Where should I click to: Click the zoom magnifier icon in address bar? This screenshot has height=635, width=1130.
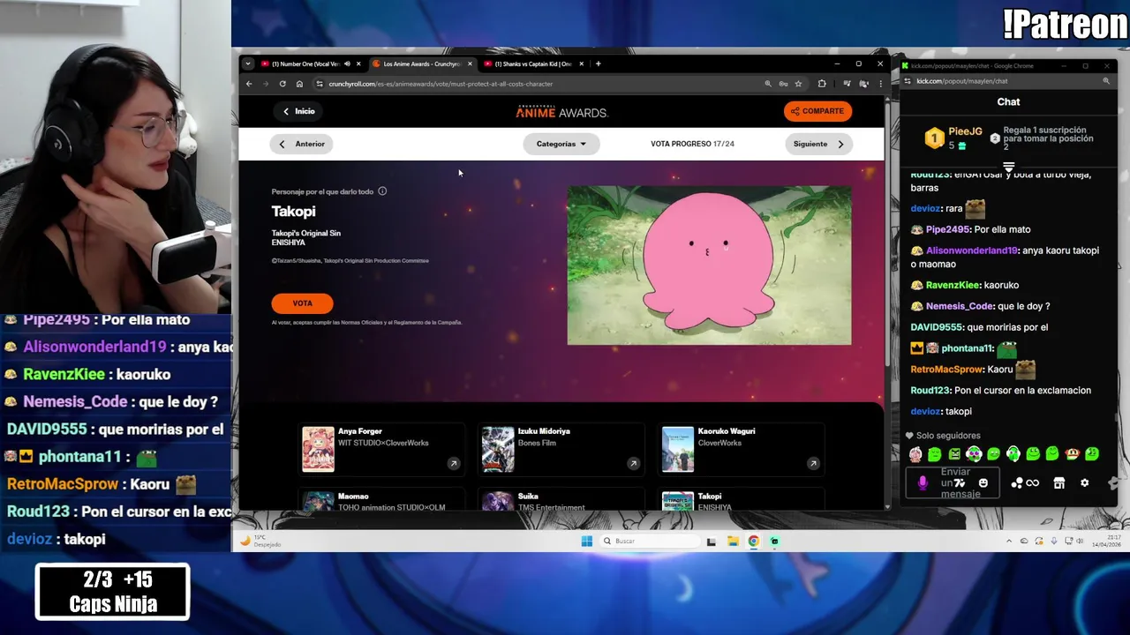(x=768, y=84)
